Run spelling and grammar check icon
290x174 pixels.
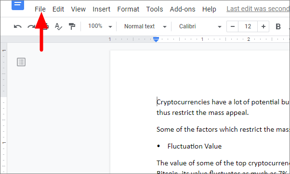[x=58, y=26]
